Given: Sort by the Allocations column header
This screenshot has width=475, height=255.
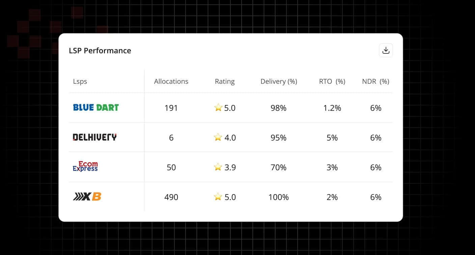Looking at the screenshot, I should coord(171,81).
